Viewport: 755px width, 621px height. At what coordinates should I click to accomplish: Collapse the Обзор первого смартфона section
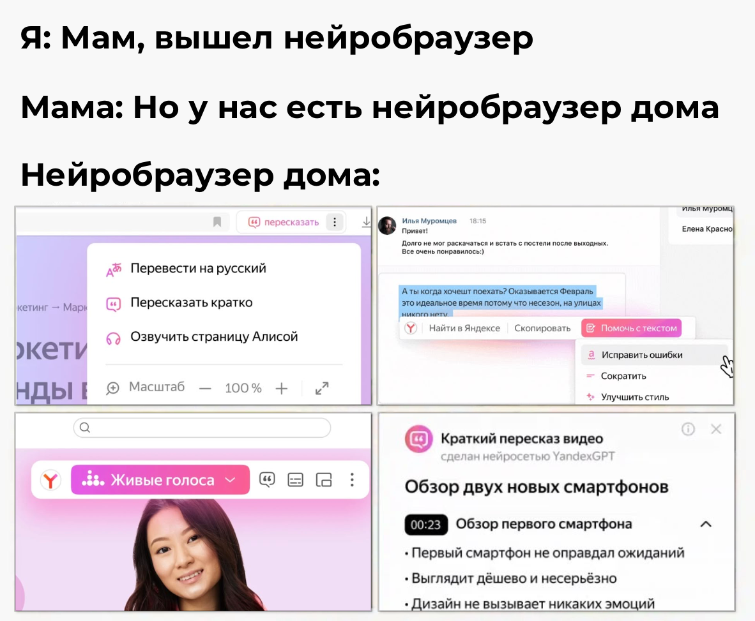click(x=706, y=524)
